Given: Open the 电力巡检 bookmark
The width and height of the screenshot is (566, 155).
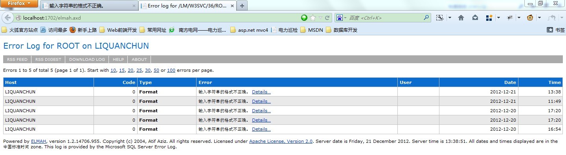Looking at the screenshot, I should click(285, 30).
